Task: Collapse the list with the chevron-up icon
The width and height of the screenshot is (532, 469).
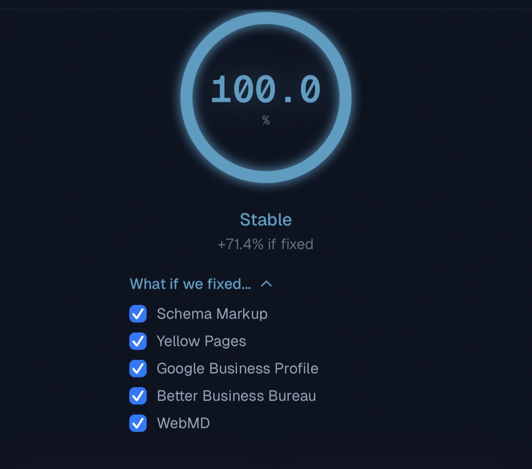Action: pos(266,284)
